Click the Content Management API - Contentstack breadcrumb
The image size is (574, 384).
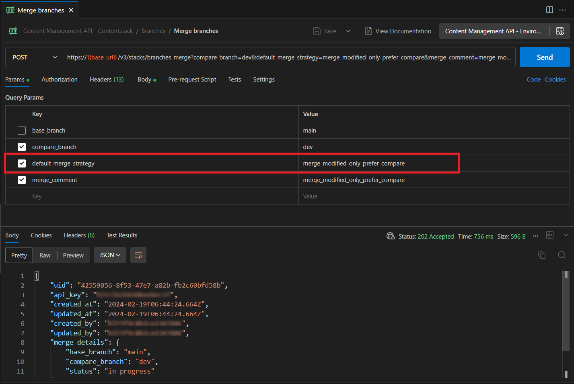(78, 31)
